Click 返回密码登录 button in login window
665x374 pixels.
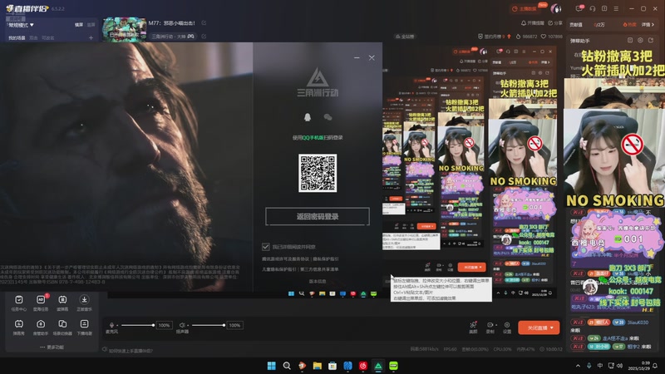click(x=318, y=217)
